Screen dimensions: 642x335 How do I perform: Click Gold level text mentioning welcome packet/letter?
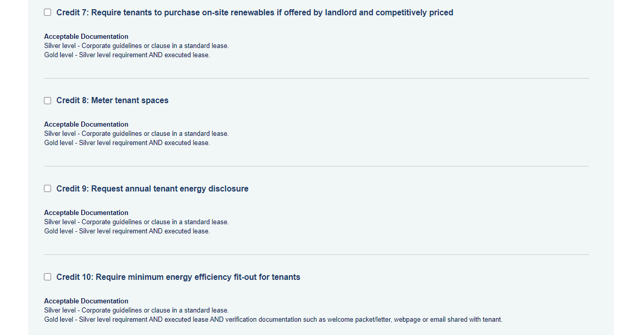click(273, 320)
